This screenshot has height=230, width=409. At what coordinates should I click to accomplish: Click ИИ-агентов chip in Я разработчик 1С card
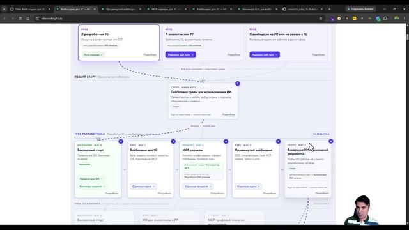(x=100, y=45)
